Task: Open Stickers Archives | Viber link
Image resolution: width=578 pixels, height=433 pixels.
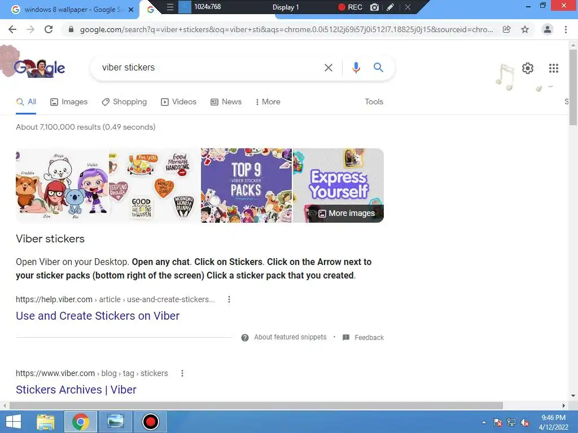Action: [76, 390]
